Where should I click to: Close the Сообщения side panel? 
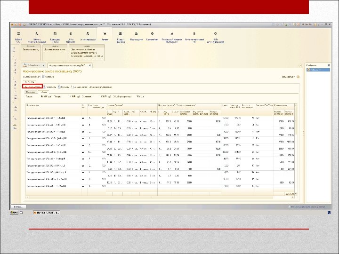pos(329,65)
